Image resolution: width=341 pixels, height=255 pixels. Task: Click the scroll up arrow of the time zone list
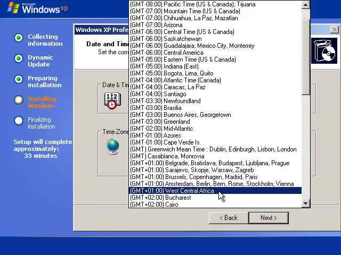pyautogui.click(x=305, y=5)
